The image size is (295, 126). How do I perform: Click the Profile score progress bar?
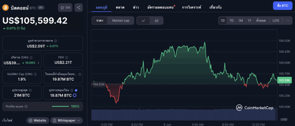point(60,106)
